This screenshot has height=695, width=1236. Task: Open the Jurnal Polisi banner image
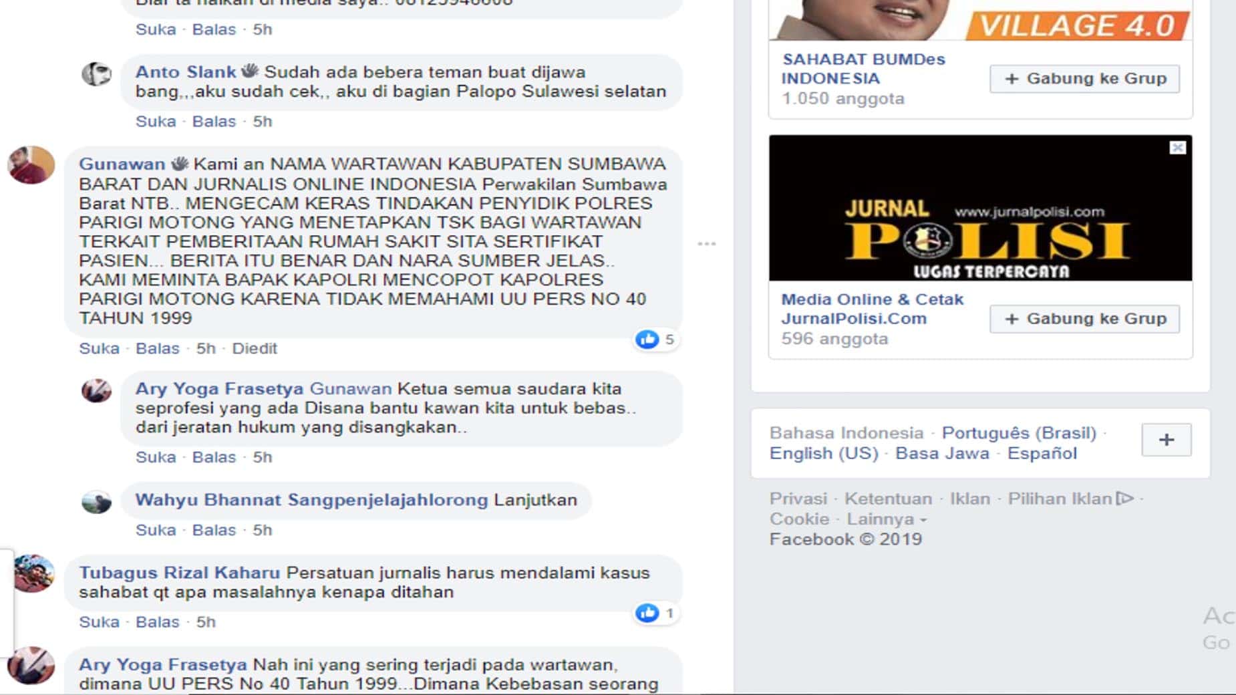pos(980,208)
